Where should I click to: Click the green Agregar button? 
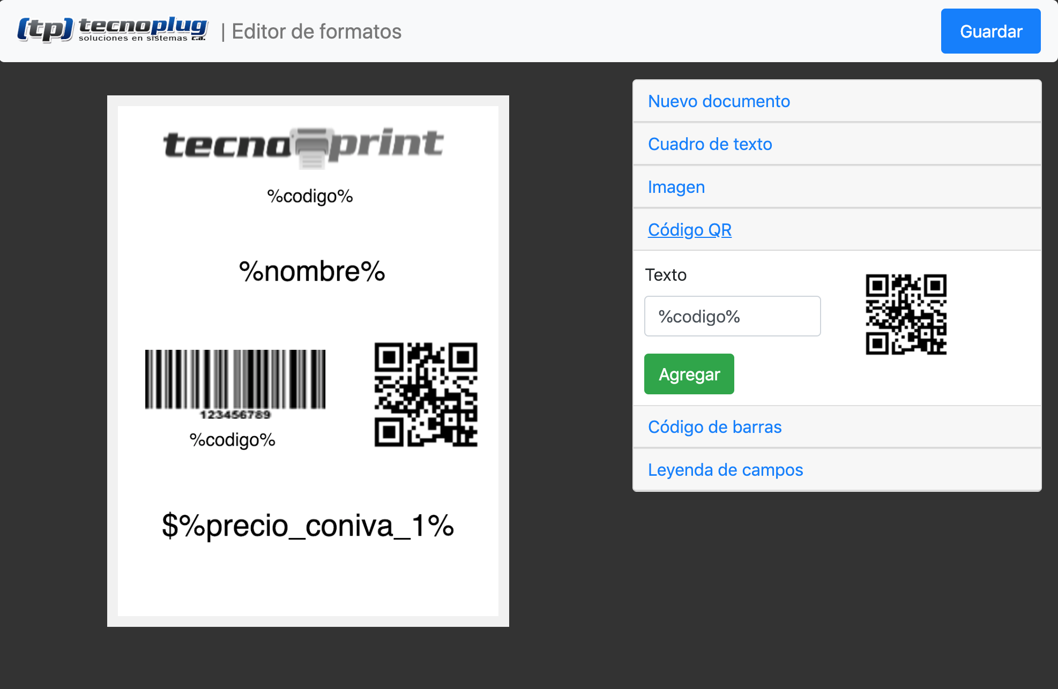click(689, 374)
